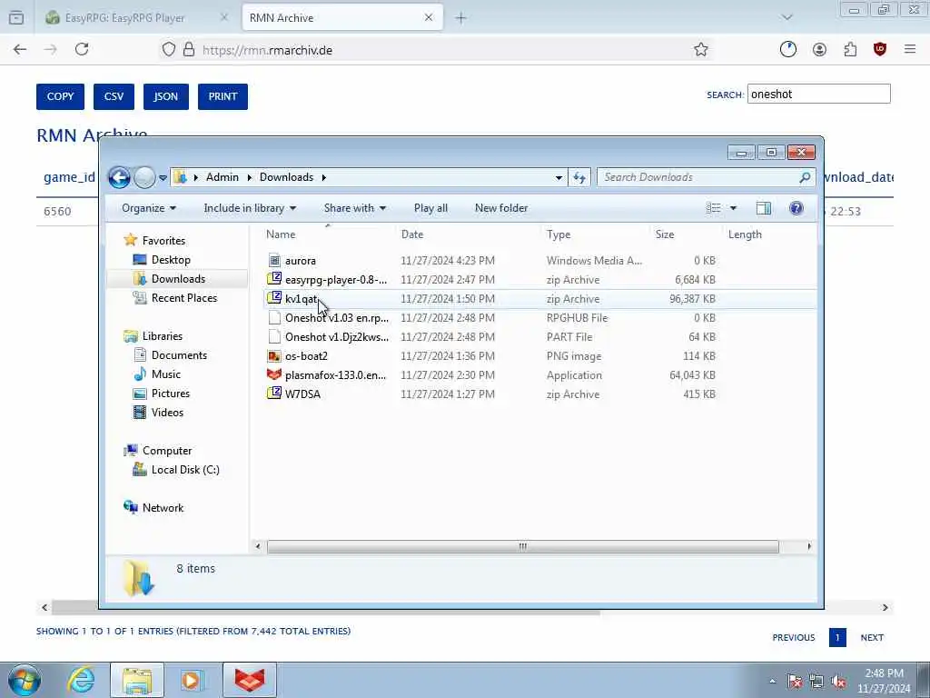Image resolution: width=930 pixels, height=698 pixels.
Task: Click the Explorer forward navigation arrow
Action: tap(144, 177)
